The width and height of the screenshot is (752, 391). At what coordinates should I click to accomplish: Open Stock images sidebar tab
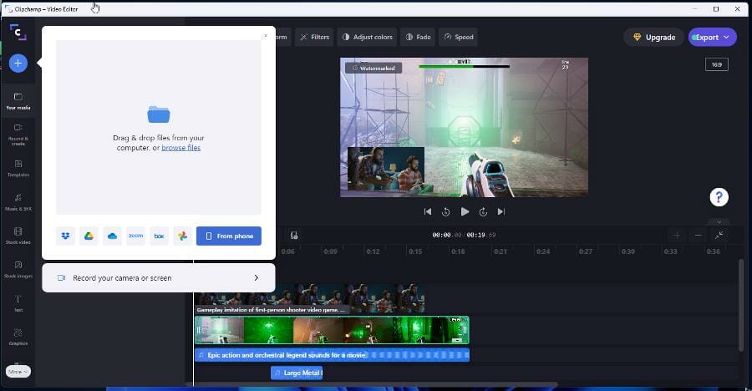(x=18, y=269)
